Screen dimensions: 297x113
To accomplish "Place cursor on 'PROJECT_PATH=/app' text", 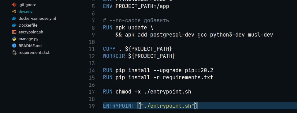I will 142,7.
